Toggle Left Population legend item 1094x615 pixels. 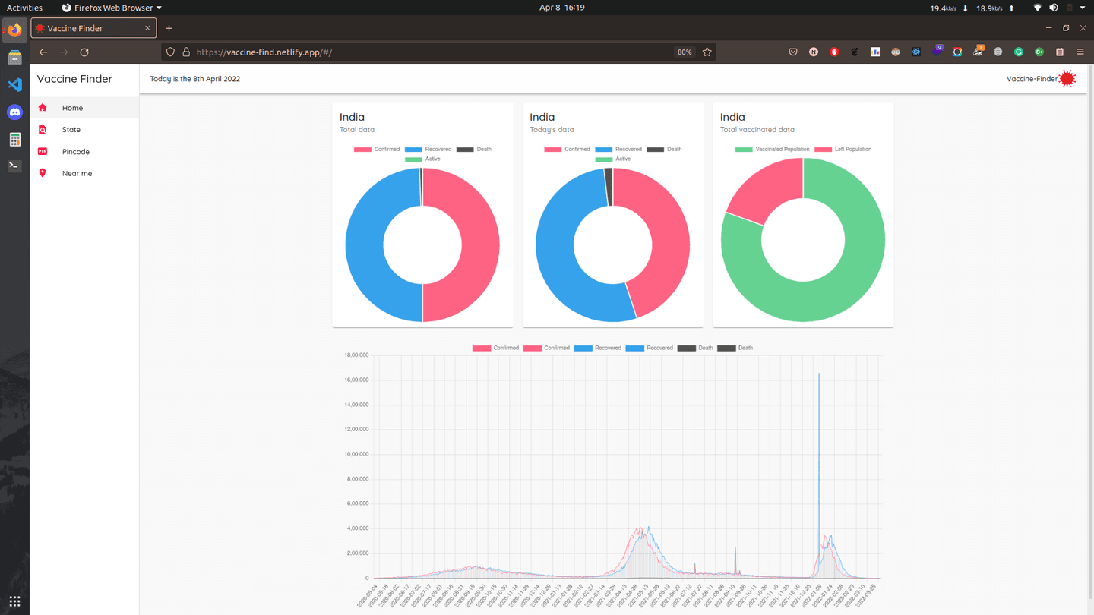click(x=843, y=149)
